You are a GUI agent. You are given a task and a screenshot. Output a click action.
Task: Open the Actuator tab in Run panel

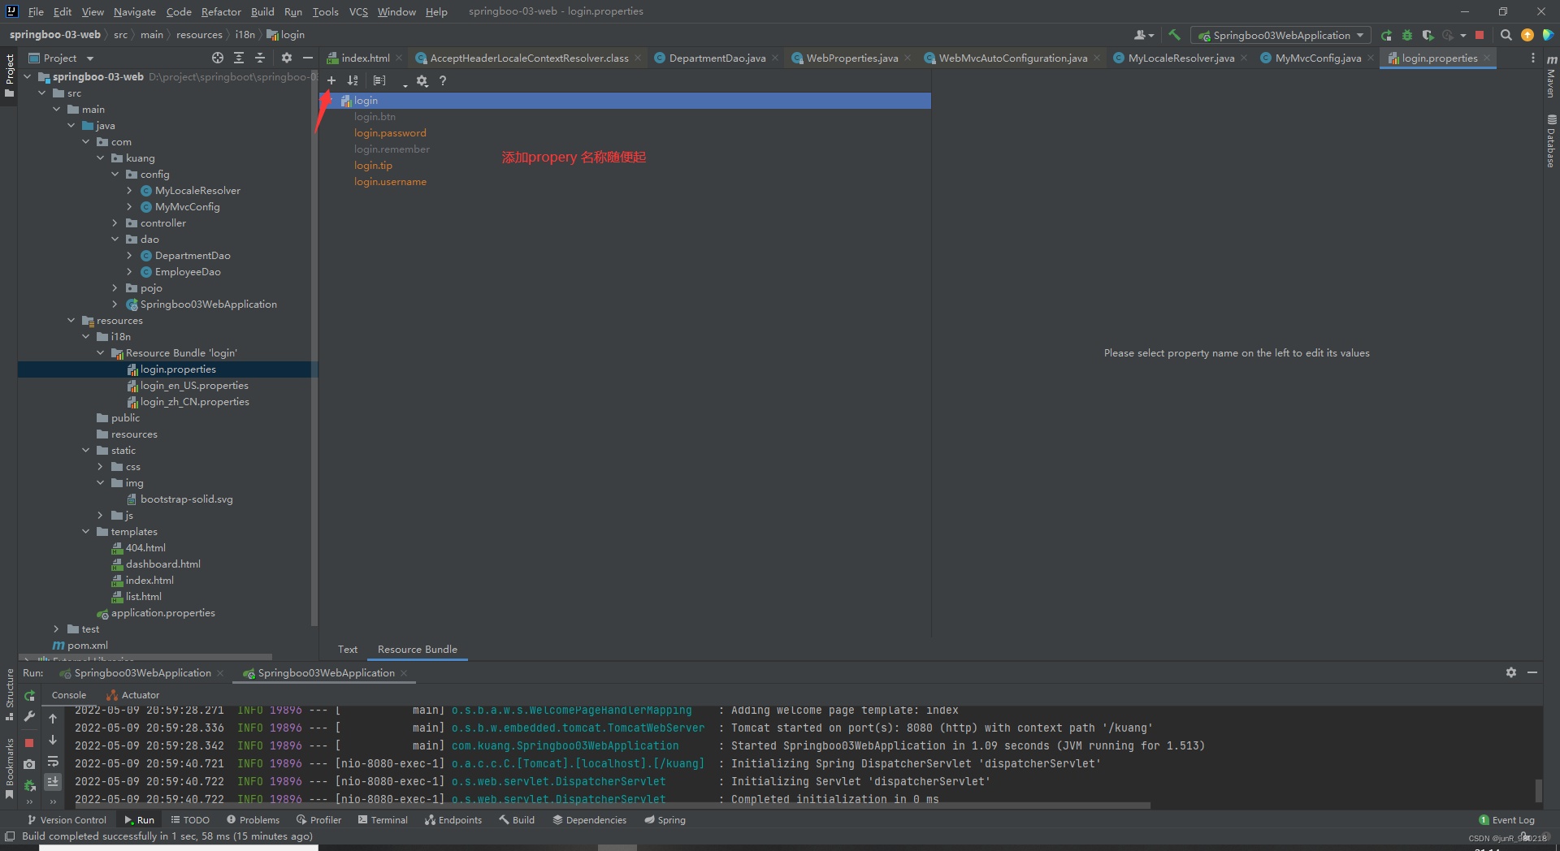[x=133, y=695]
